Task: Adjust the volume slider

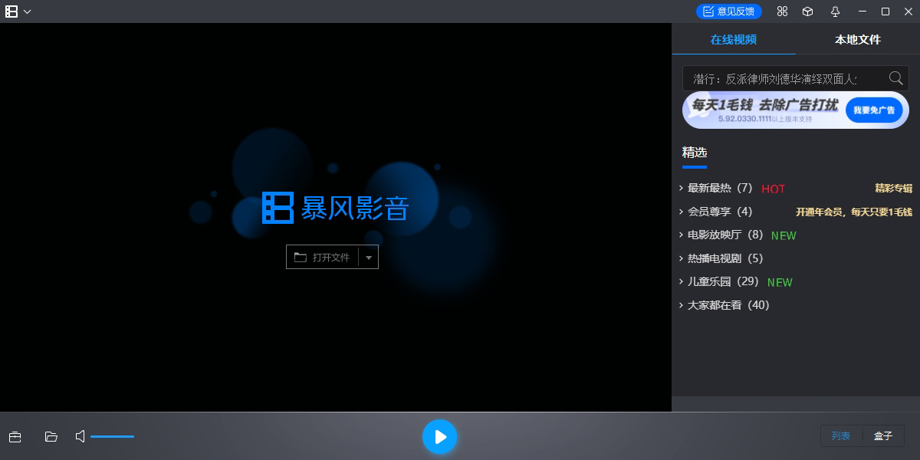Action: tap(112, 437)
